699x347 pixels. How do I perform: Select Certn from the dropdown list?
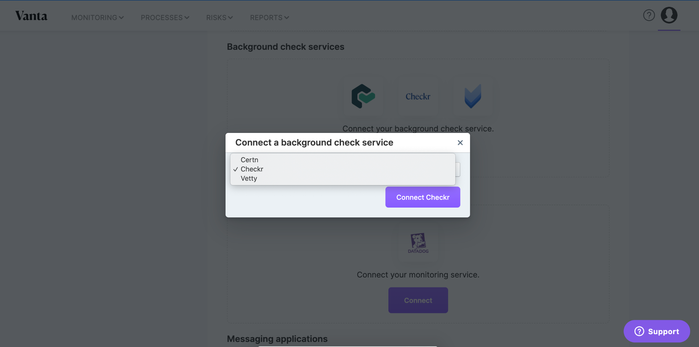tap(343, 160)
